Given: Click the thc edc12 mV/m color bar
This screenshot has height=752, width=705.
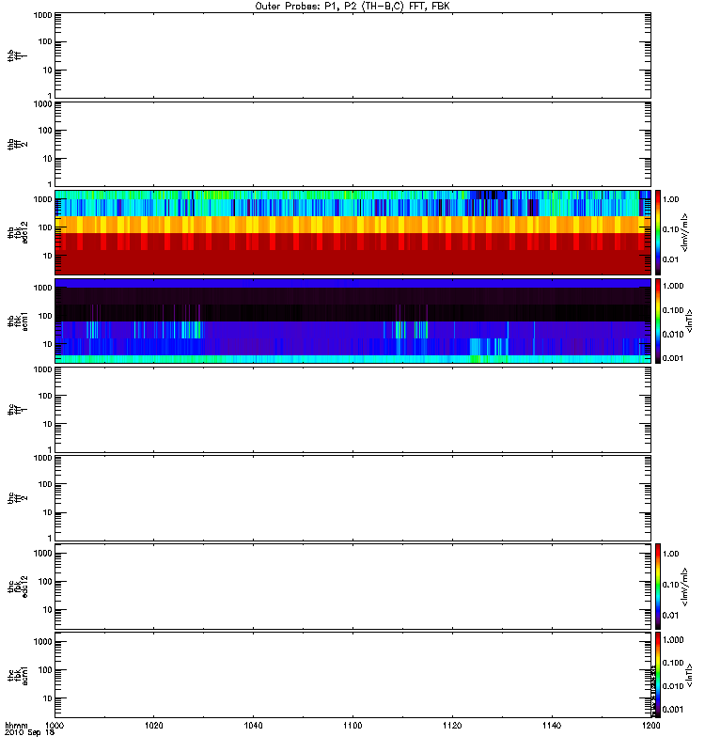Looking at the screenshot, I should tap(658, 586).
